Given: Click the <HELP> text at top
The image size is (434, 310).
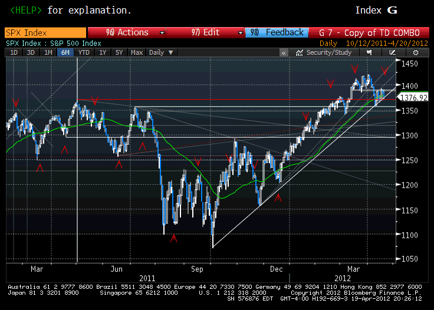Looking at the screenshot, I should [x=26, y=10].
